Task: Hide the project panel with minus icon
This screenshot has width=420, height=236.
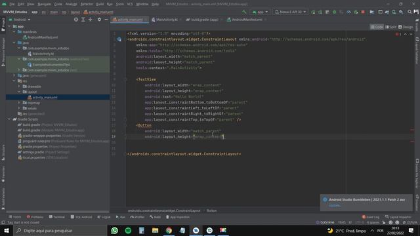Action: click(x=106, y=20)
